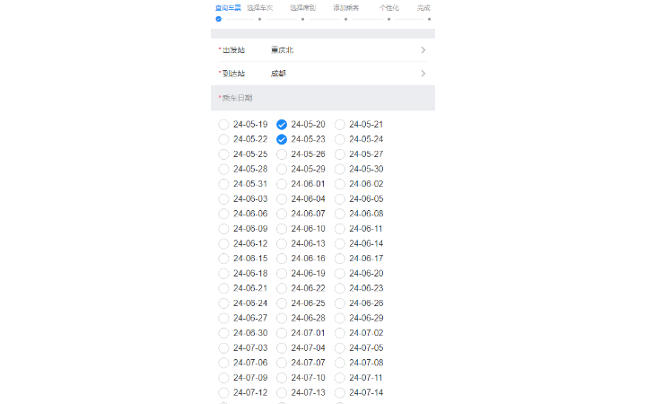The height and width of the screenshot is (404, 646).
Task: Uncheck the 24-05-20 date checkbox
Action: point(282,125)
